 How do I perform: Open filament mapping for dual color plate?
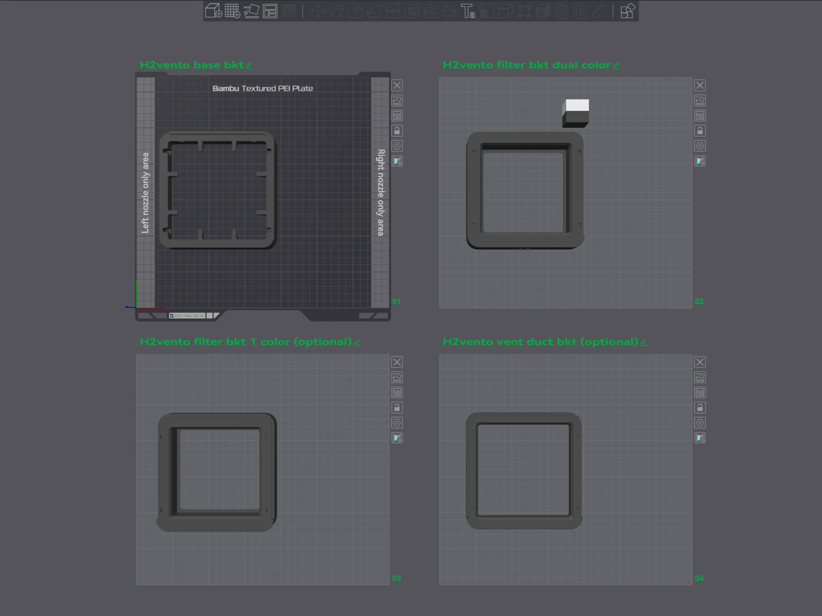(x=700, y=161)
